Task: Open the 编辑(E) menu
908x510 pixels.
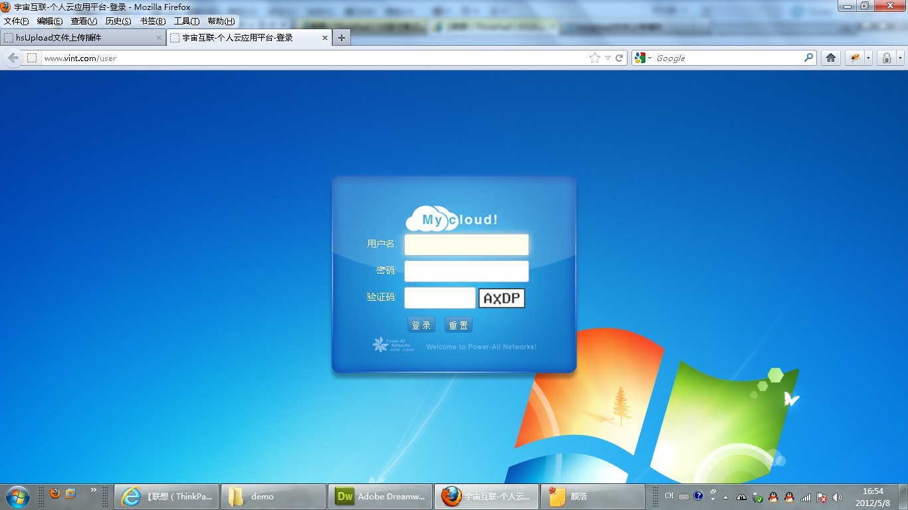Action: click(50, 21)
